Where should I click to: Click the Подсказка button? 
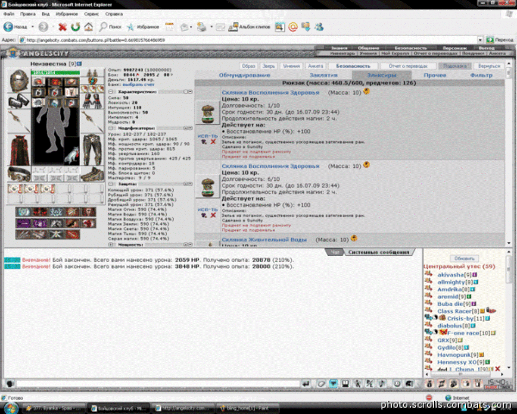click(455, 66)
